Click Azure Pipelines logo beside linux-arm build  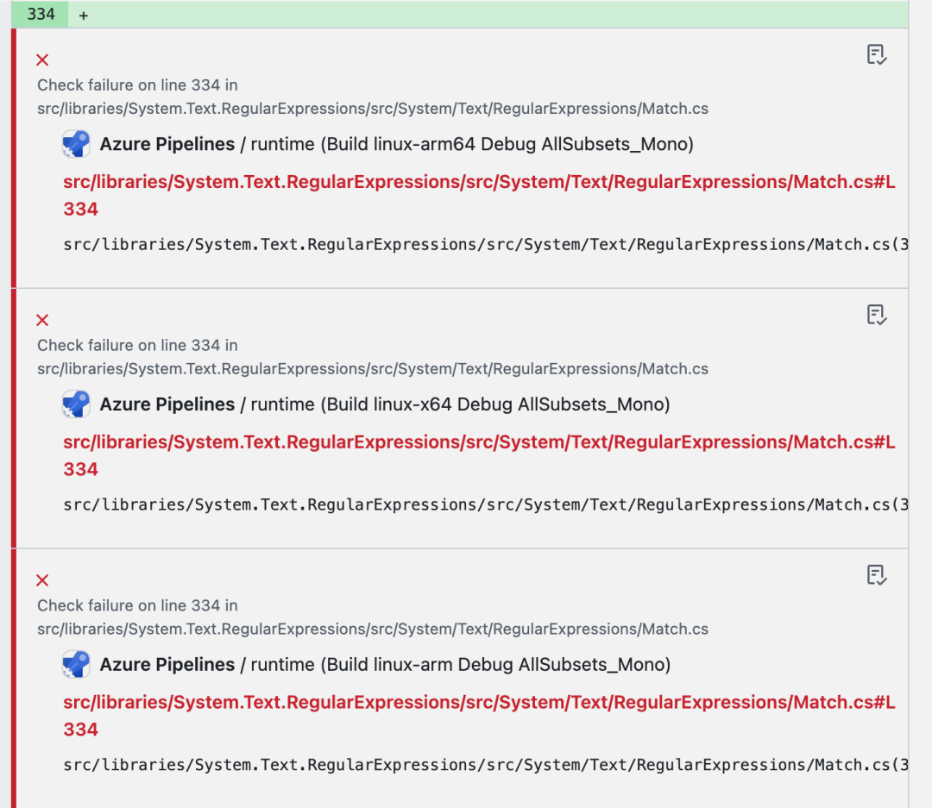tap(76, 665)
